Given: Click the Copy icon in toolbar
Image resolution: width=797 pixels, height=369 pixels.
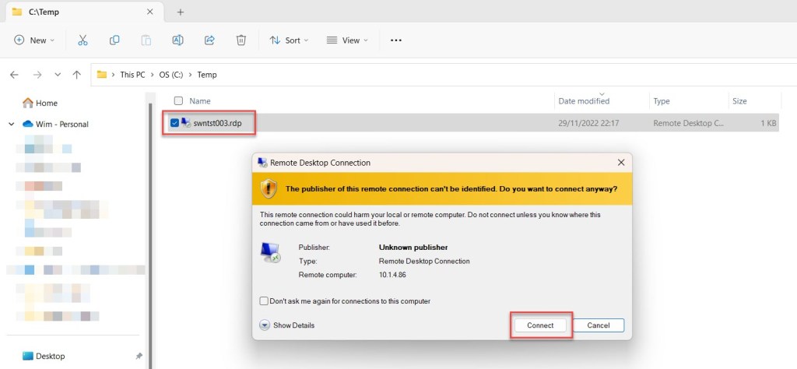Looking at the screenshot, I should click(114, 40).
